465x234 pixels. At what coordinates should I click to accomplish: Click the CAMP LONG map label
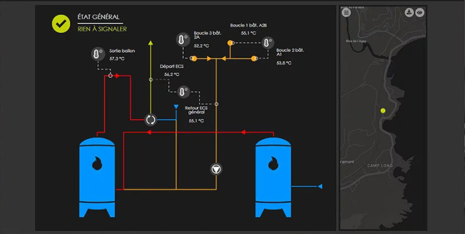tap(380, 165)
